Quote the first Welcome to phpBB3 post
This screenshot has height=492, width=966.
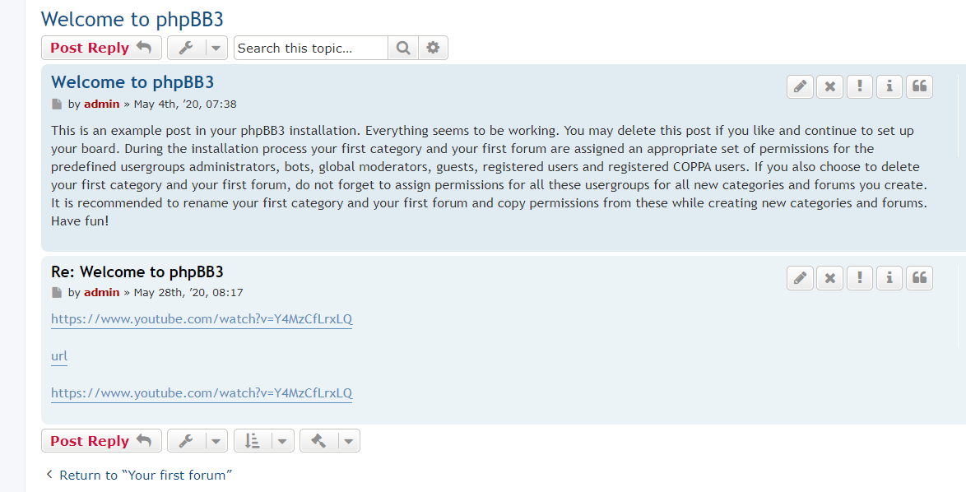pos(919,87)
